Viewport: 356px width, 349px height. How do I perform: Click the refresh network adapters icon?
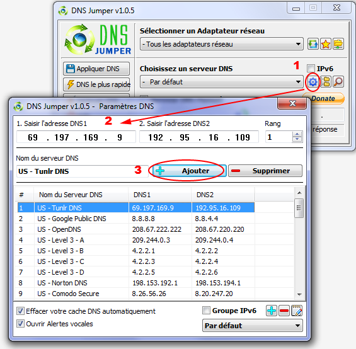(313, 44)
